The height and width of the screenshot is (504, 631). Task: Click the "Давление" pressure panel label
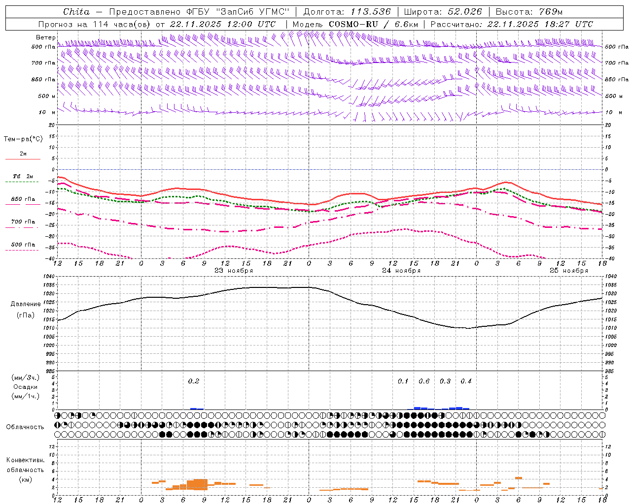coord(26,304)
